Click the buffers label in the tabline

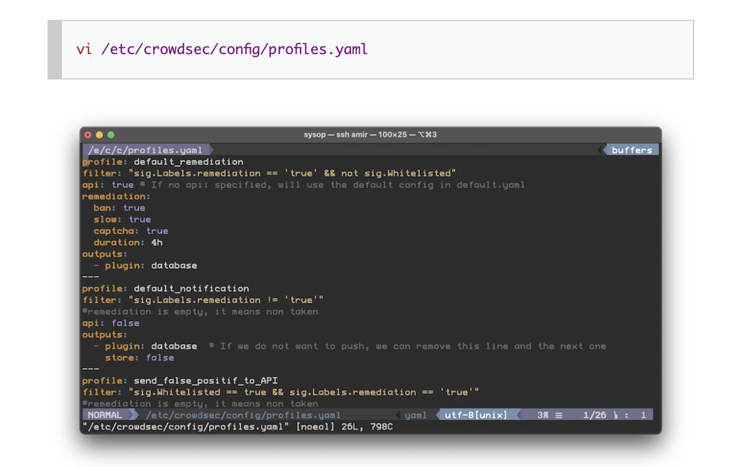pyautogui.click(x=632, y=150)
